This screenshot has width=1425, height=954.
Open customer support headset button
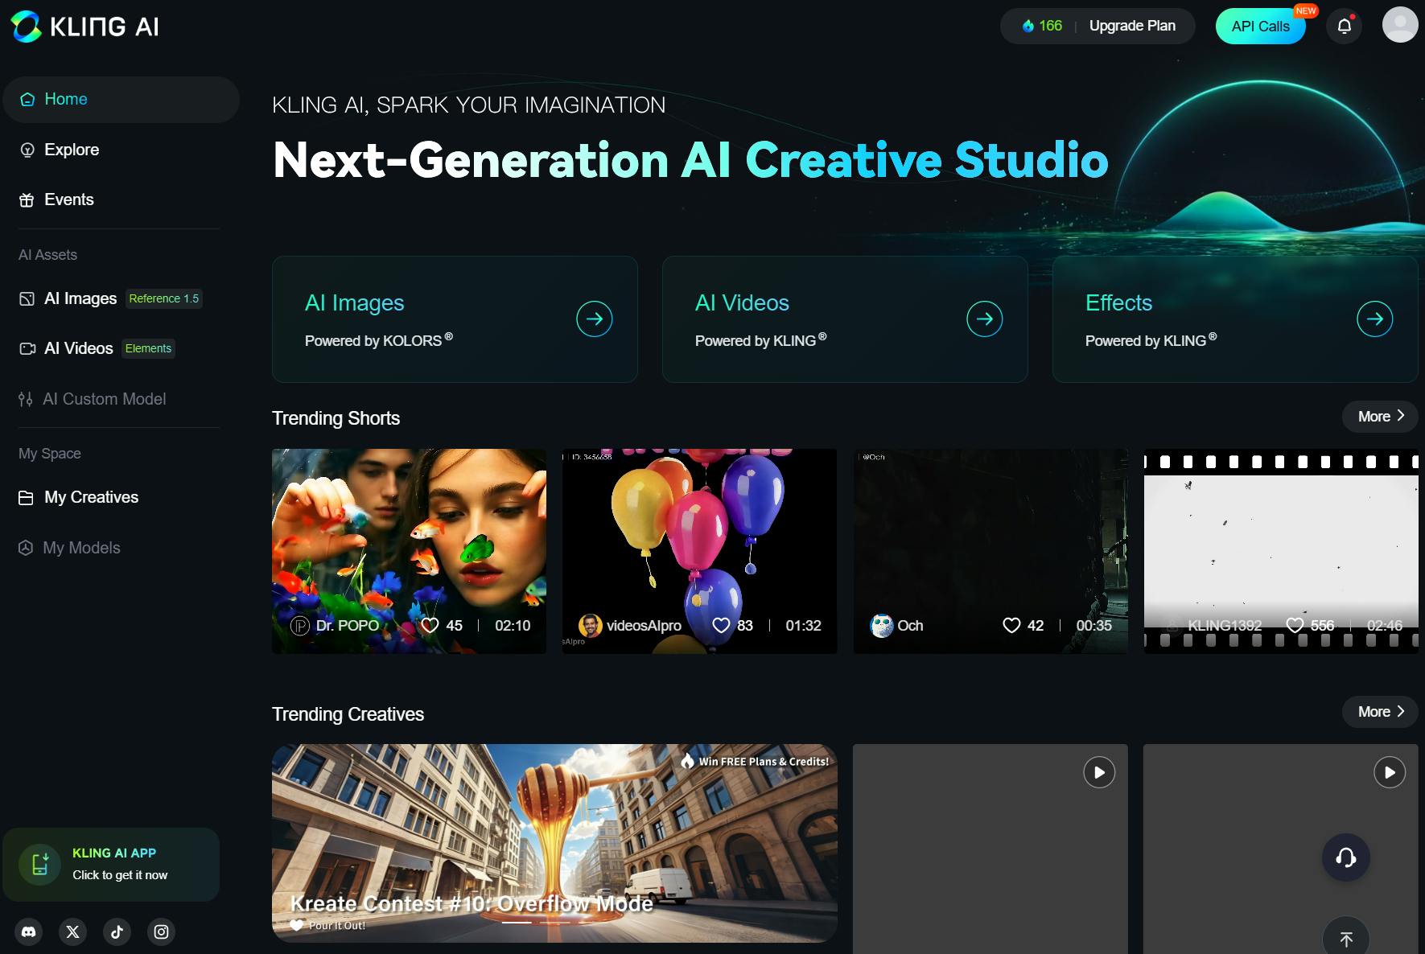point(1346,857)
